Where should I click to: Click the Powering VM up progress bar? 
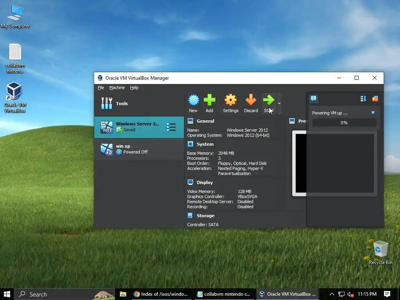click(x=344, y=122)
